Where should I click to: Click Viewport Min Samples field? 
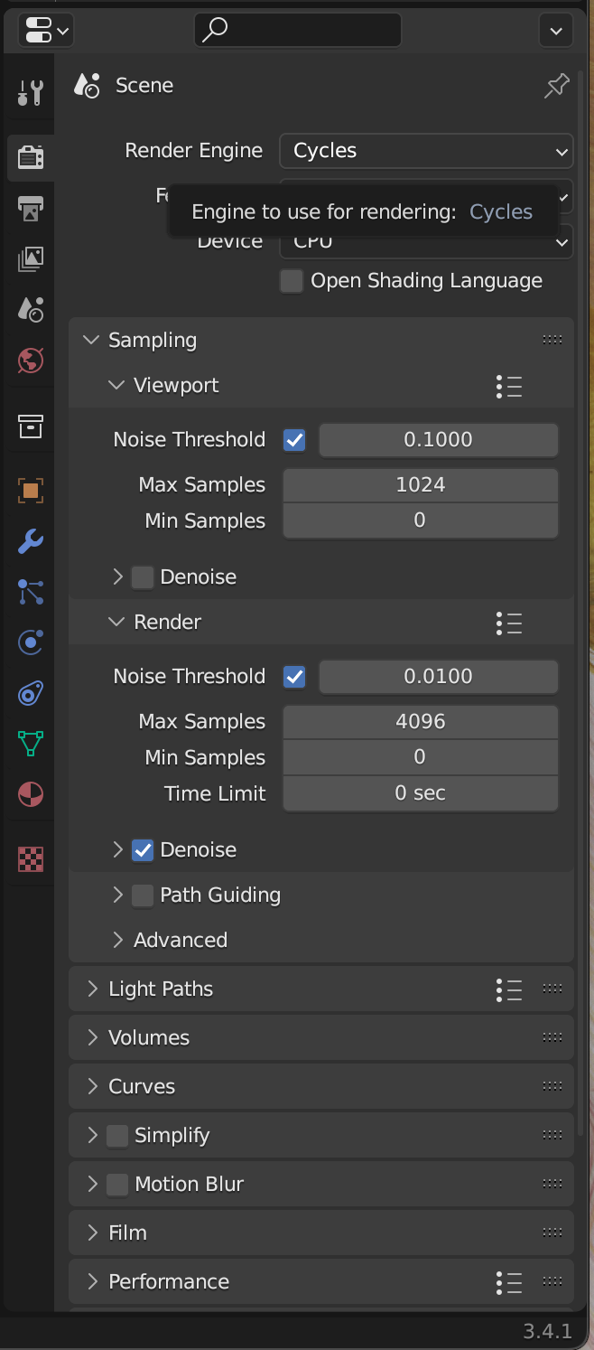click(x=421, y=520)
